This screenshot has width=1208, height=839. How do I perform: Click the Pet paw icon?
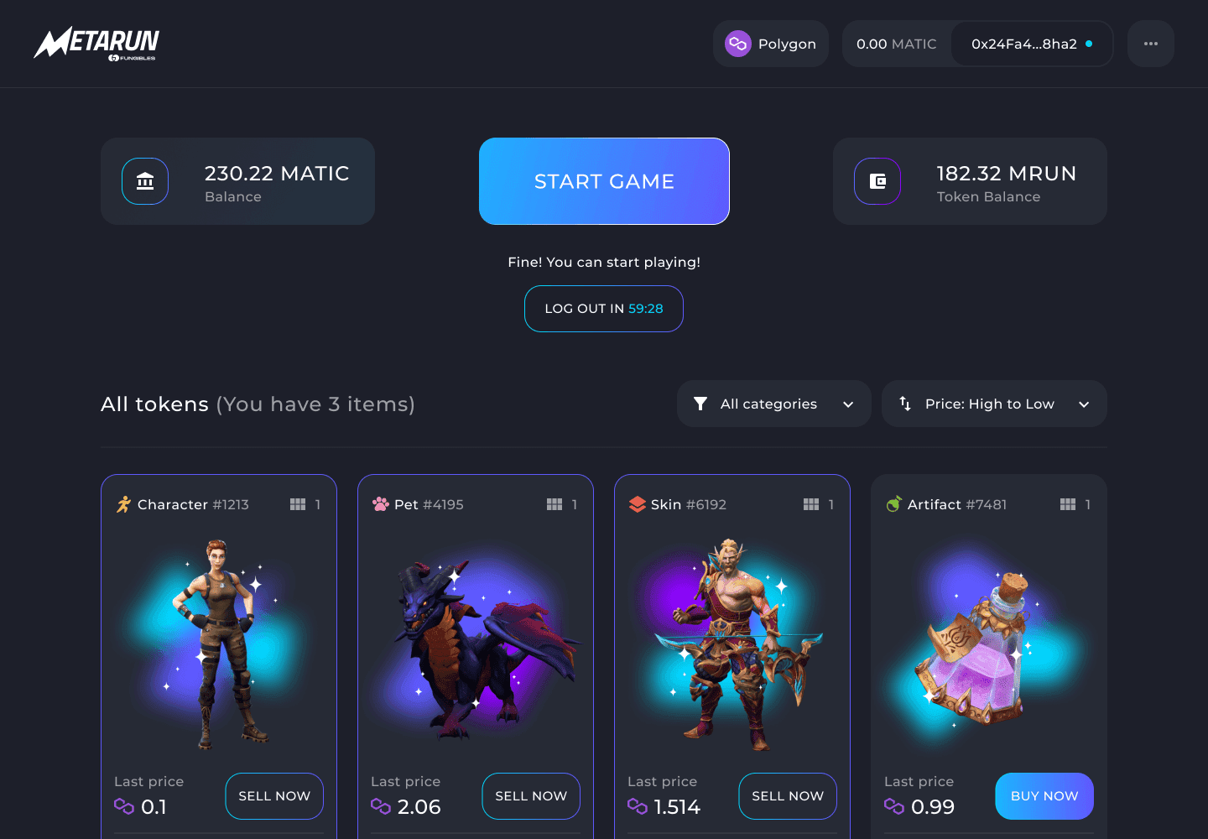[x=381, y=504]
